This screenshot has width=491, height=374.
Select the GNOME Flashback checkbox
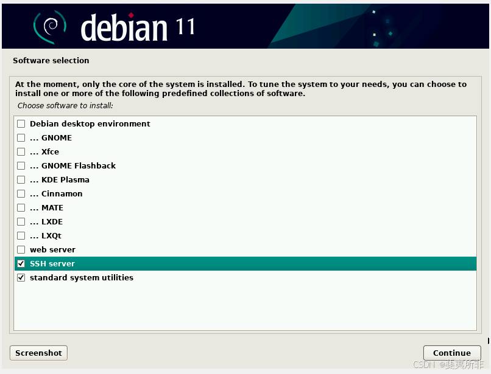[x=21, y=166]
